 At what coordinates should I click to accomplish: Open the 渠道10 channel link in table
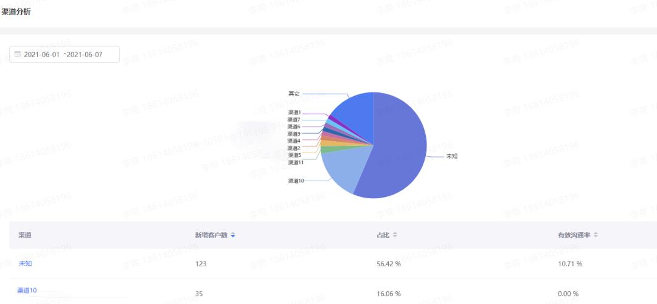pyautogui.click(x=27, y=290)
